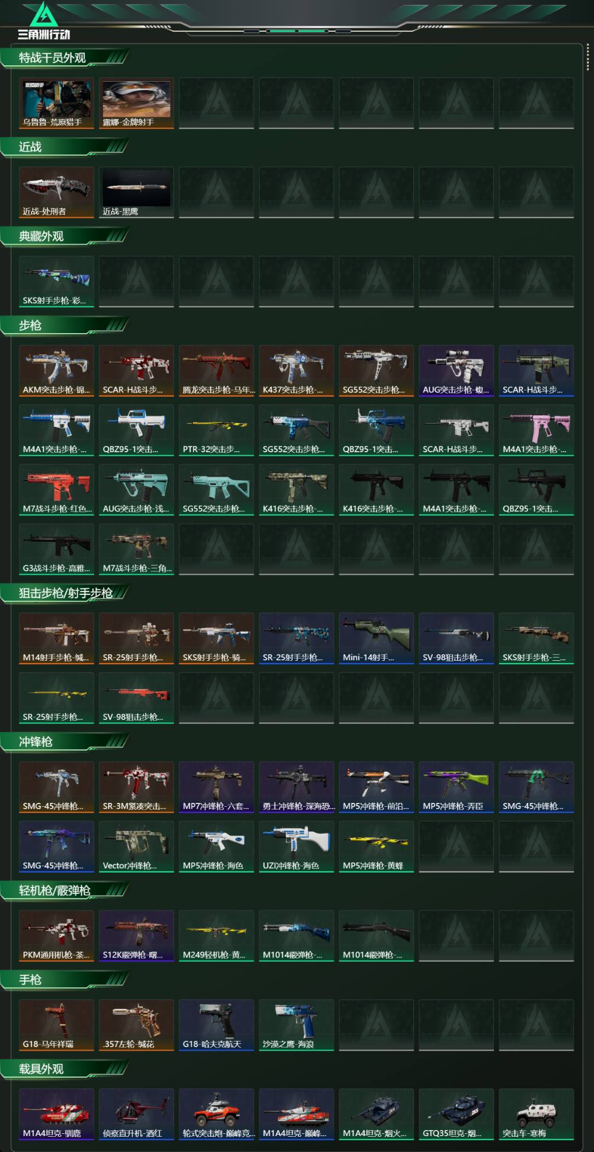This screenshot has height=1152, width=594.
Task: Choose the 腾龙突击步枪-马年 skin
Action: click(216, 371)
